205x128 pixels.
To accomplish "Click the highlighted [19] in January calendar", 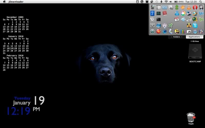I will point(12,48).
